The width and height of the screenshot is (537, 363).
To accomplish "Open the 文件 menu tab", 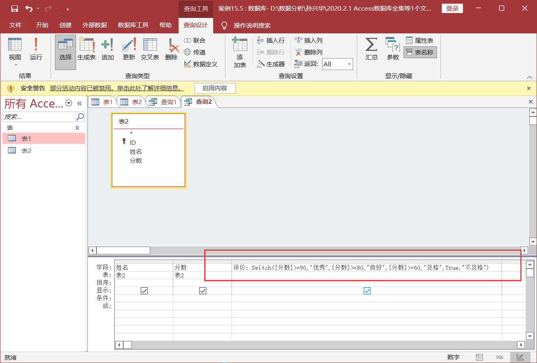I will [x=15, y=25].
